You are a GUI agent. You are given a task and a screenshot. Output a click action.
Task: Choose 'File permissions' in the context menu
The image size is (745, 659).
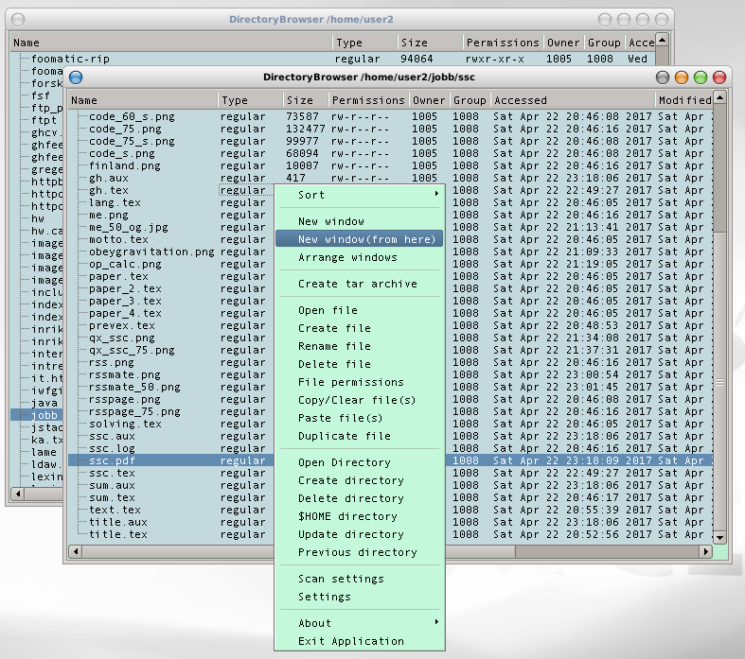(x=350, y=382)
